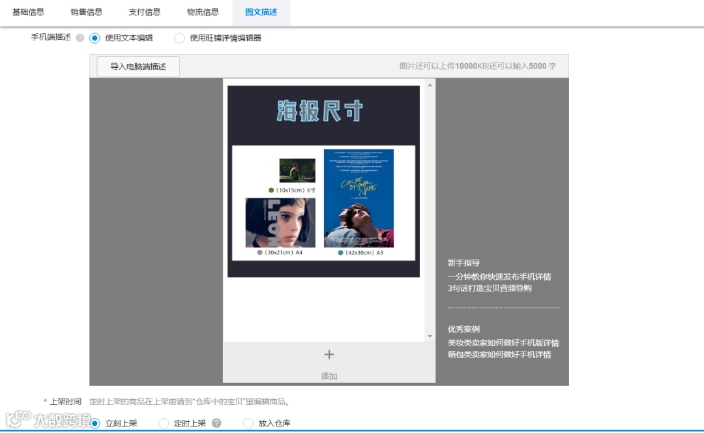The width and height of the screenshot is (704, 433).
Task: Open the 基础信息 tab
Action: 28,12
